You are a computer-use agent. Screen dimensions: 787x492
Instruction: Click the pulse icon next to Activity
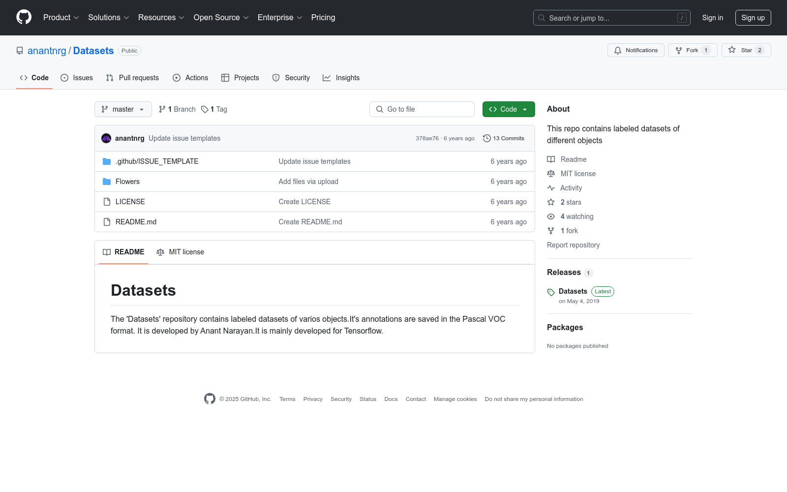point(551,188)
